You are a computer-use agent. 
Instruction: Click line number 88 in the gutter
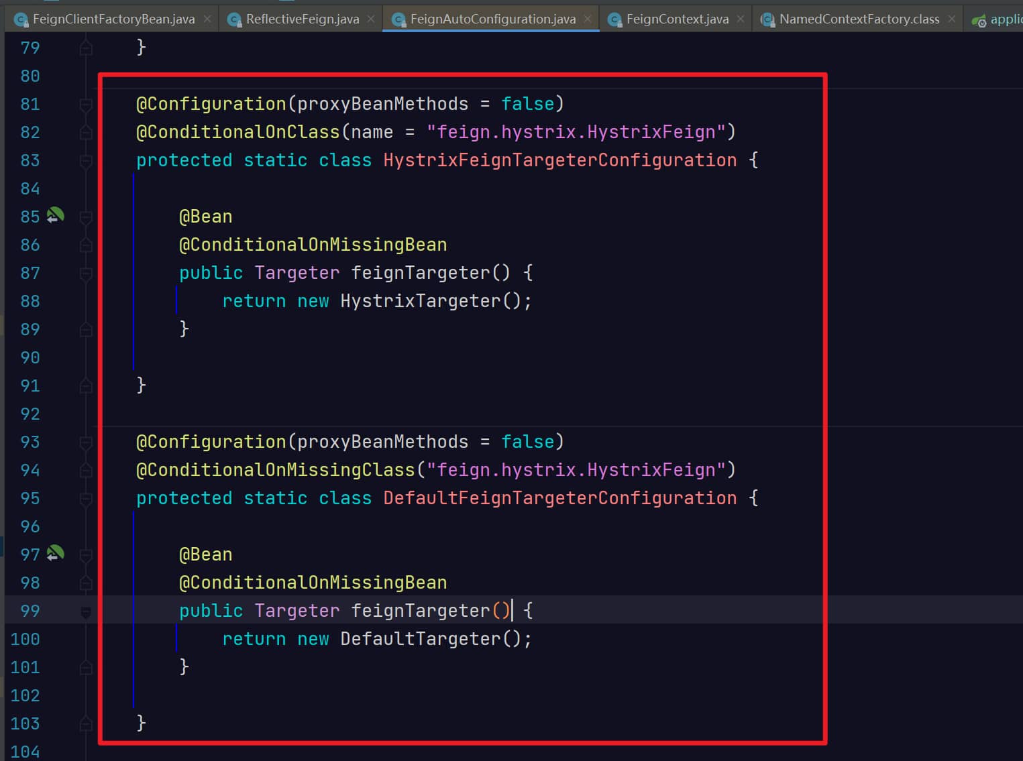coord(30,301)
